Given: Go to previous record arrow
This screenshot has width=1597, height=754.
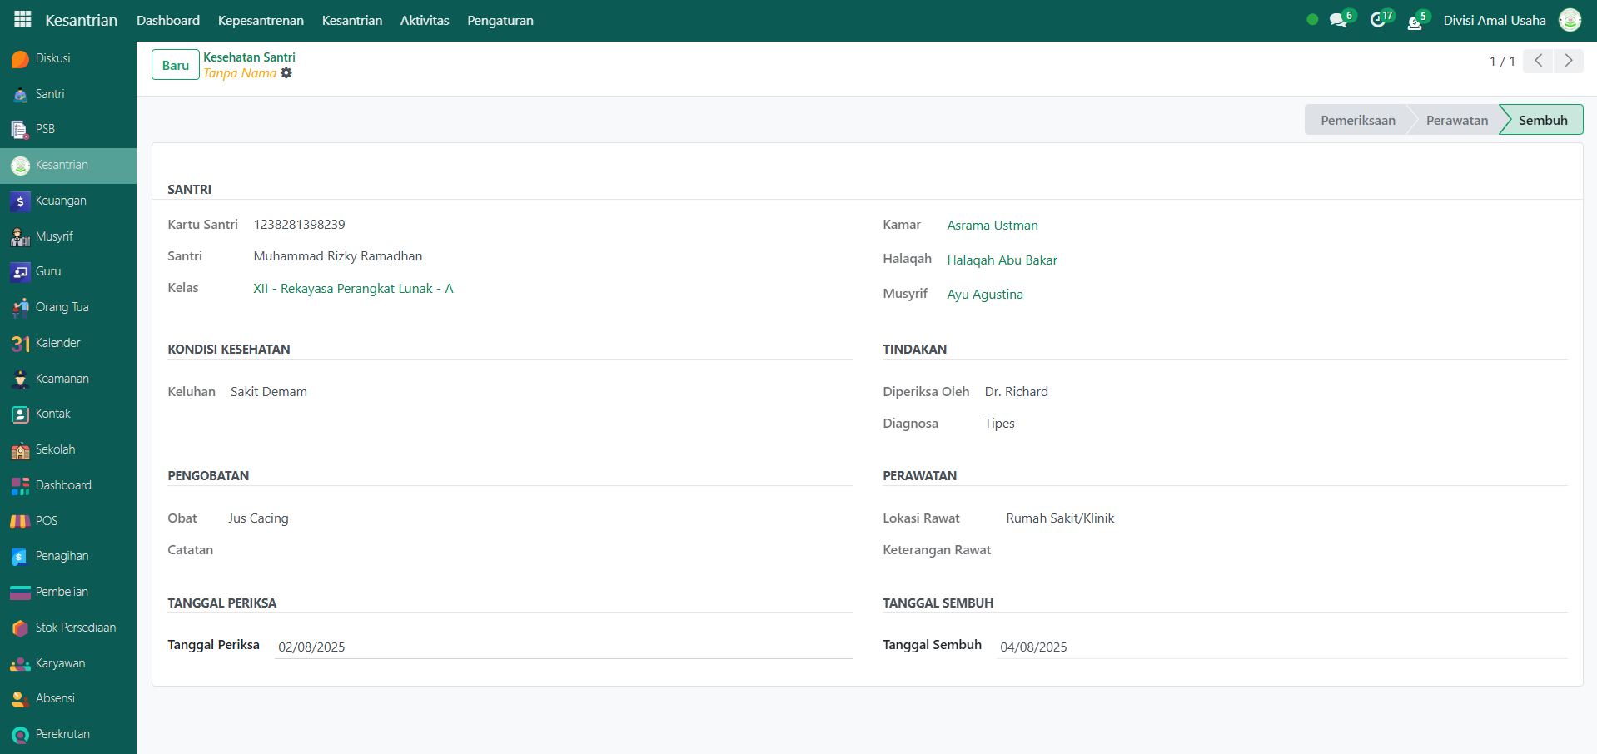Looking at the screenshot, I should click(x=1538, y=61).
